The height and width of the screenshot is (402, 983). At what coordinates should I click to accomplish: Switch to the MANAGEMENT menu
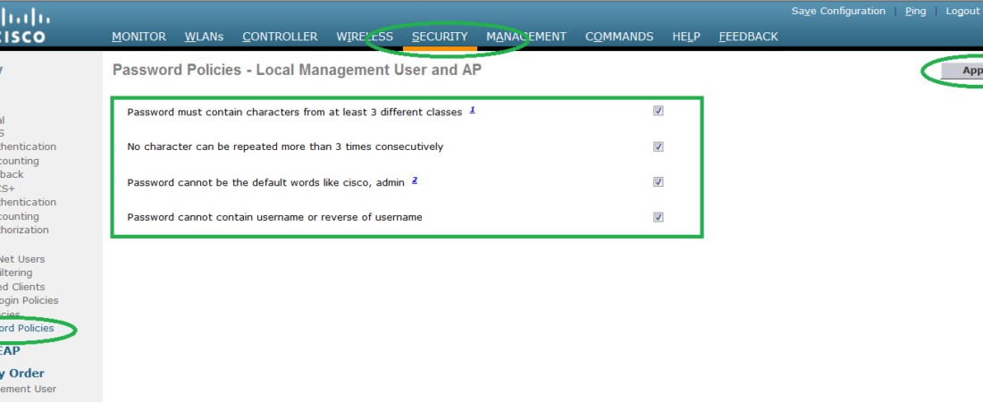[526, 37]
